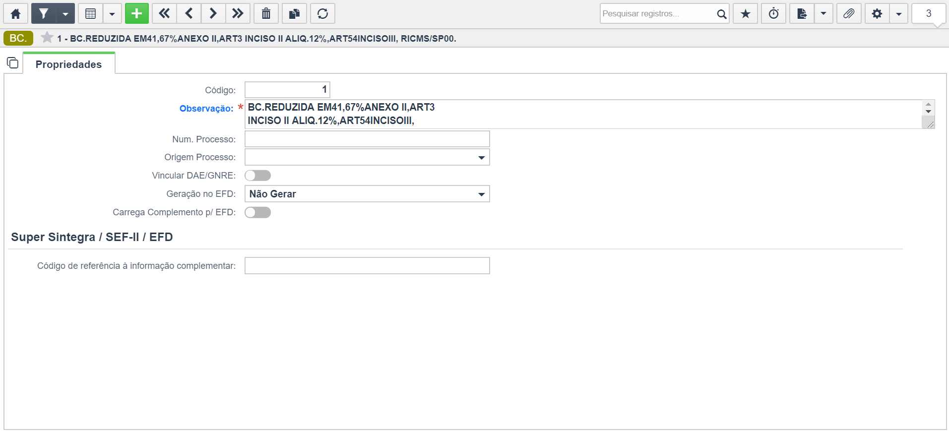Click the Observação resize handle
Screen dimensions: 949x431
[x=929, y=124]
